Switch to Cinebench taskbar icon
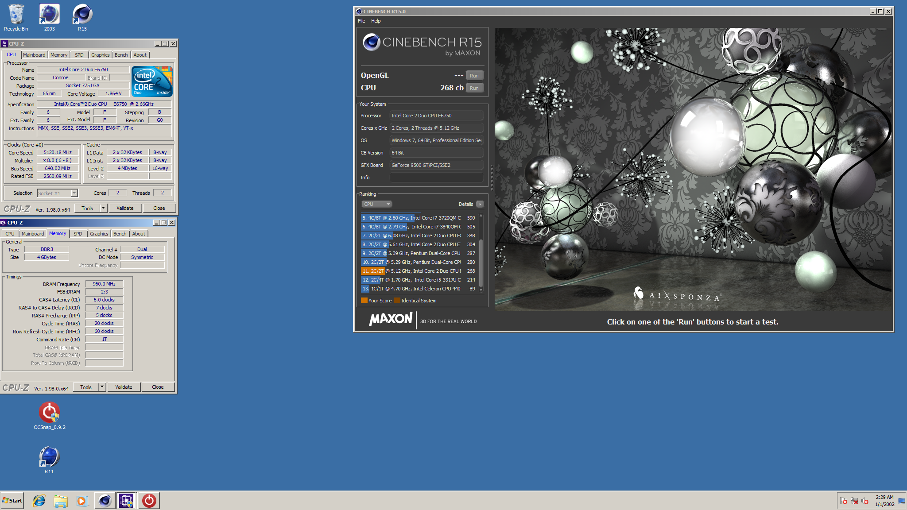This screenshot has width=907, height=510. coord(105,501)
